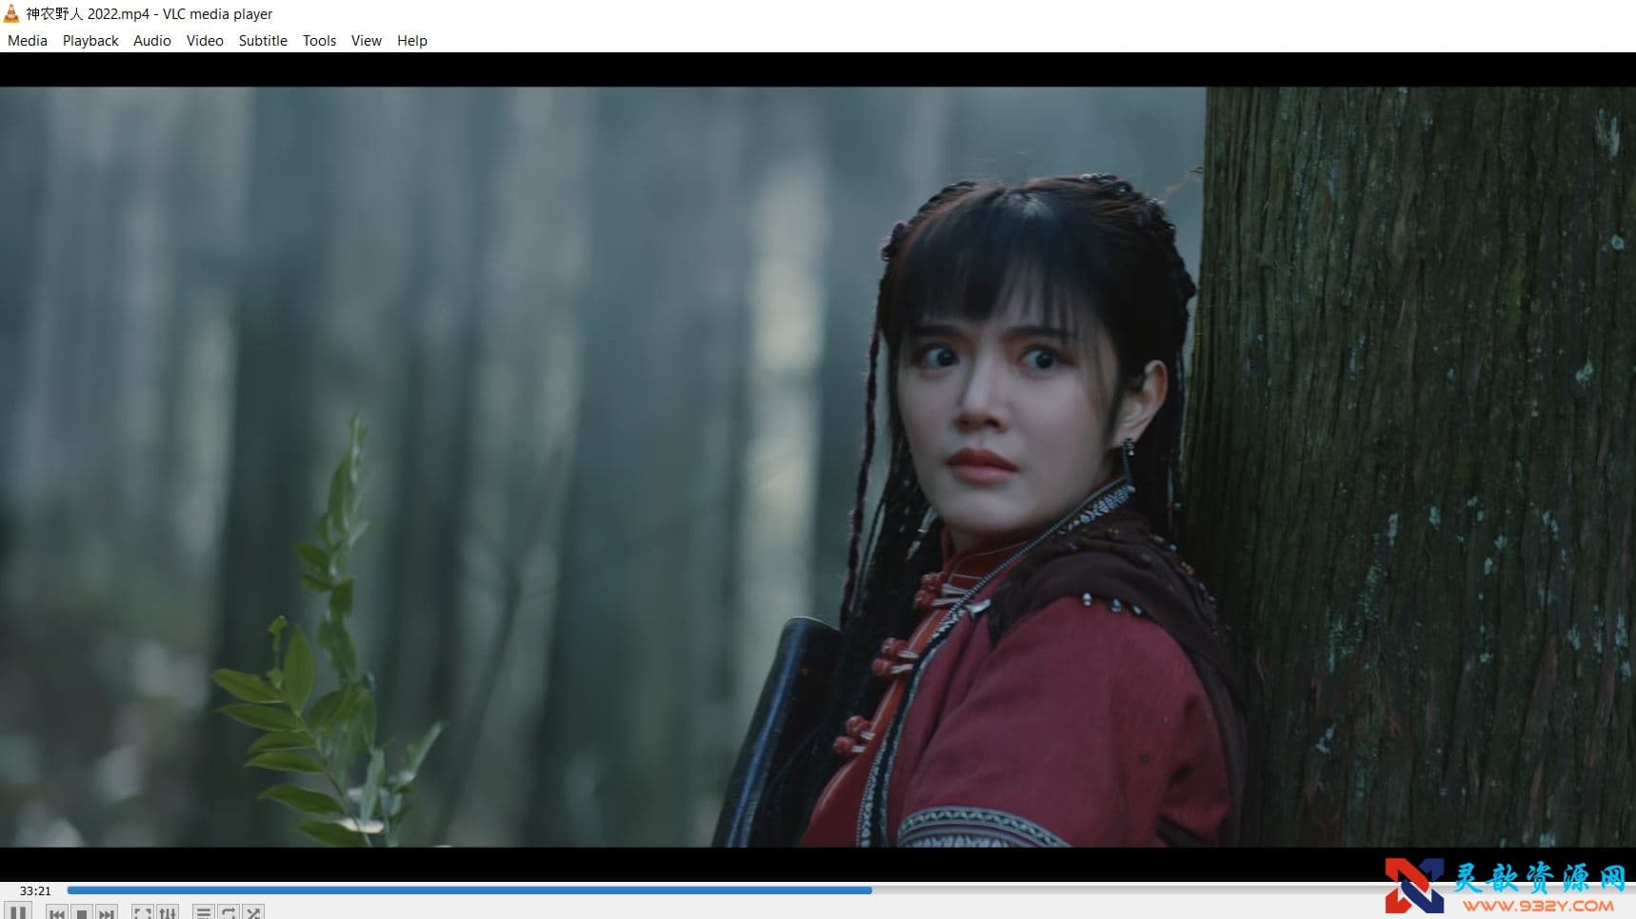Open the Audio menu
This screenshot has height=919, width=1636.
coord(152,41)
